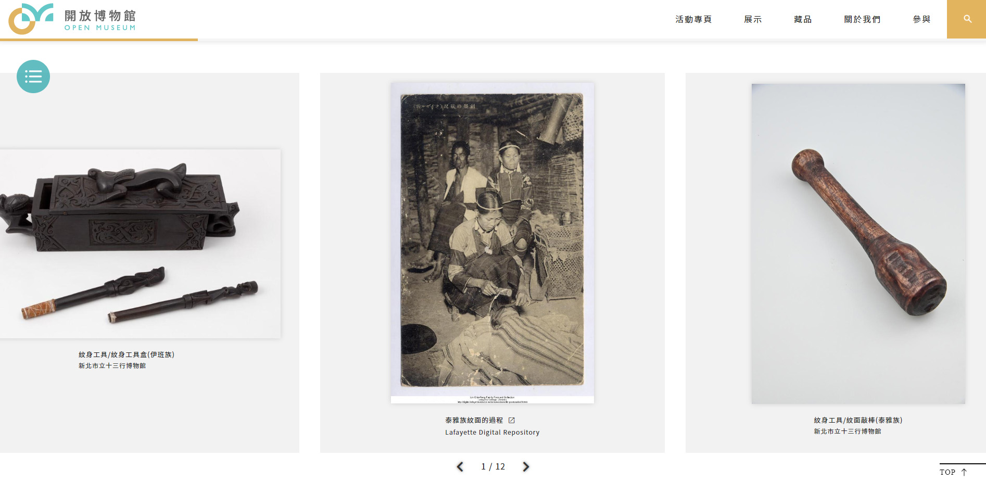Click the Open Museum logo
986x482 pixels.
72,19
